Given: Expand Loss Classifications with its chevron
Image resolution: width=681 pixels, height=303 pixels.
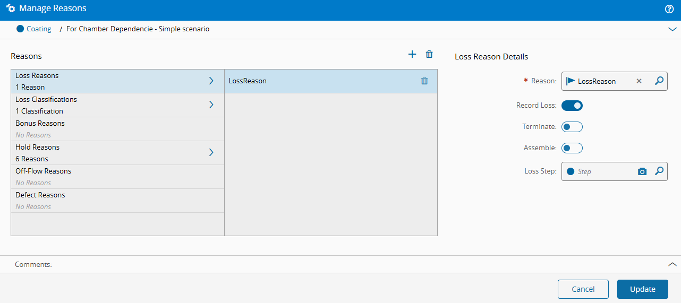Looking at the screenshot, I should (211, 105).
